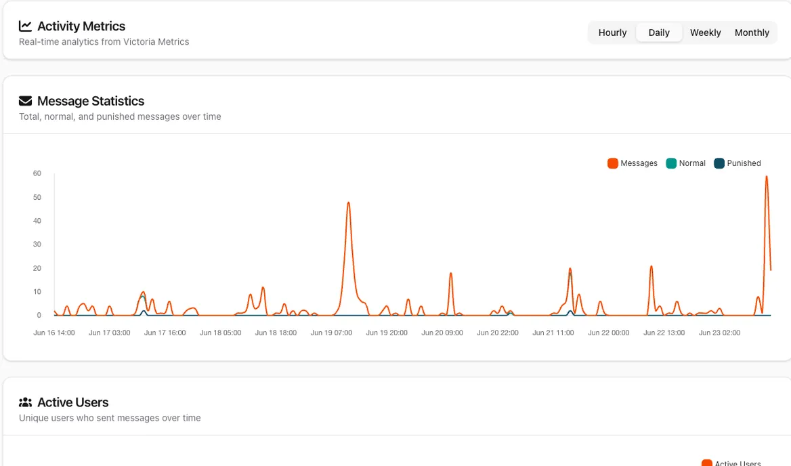This screenshot has height=466, width=791.
Task: Switch to the Hourly tab
Action: (x=612, y=33)
